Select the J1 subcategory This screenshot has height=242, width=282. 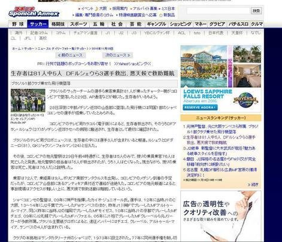pos(108,33)
